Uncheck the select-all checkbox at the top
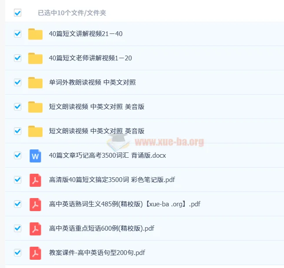 17,13
